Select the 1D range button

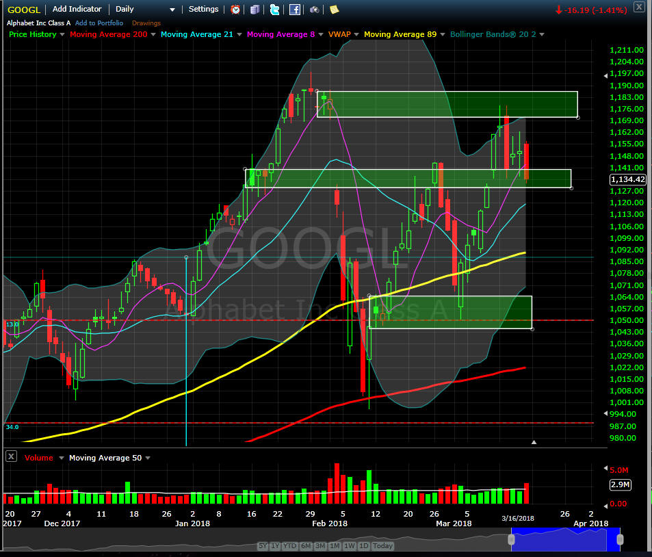tap(364, 546)
